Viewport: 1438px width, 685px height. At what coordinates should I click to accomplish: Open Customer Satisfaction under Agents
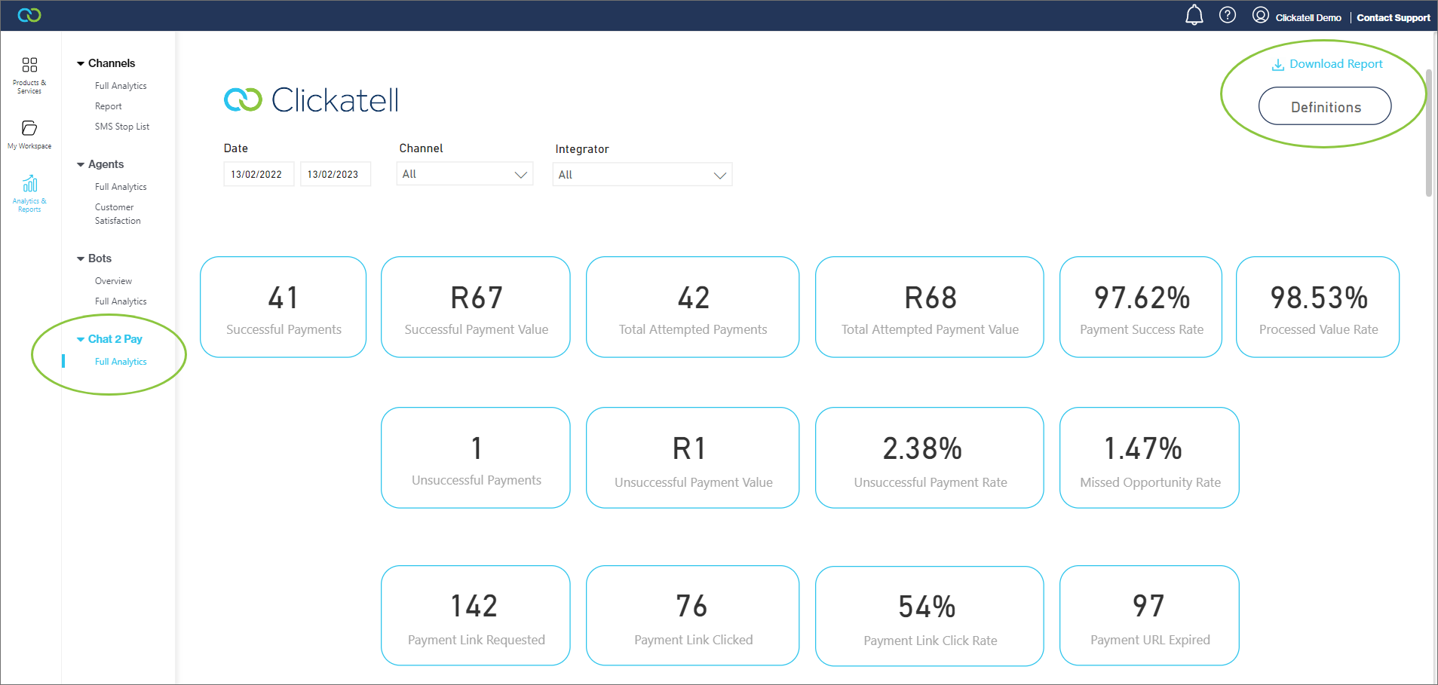pyautogui.click(x=118, y=214)
